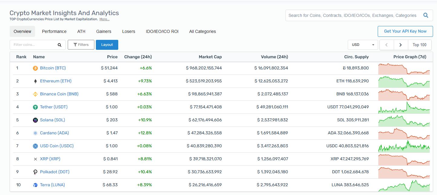Sort by the Name column header
This screenshot has width=437, height=195.
39,57
